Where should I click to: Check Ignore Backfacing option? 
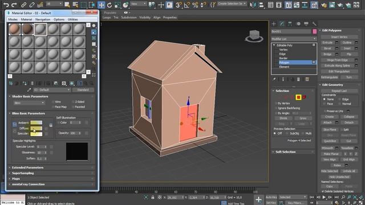[276, 108]
